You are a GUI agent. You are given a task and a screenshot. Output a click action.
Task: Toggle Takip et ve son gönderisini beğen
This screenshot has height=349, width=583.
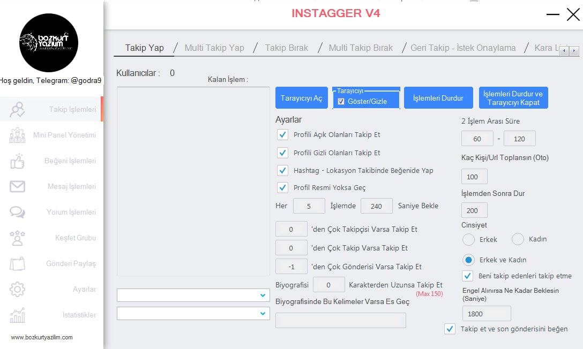[x=450, y=329]
